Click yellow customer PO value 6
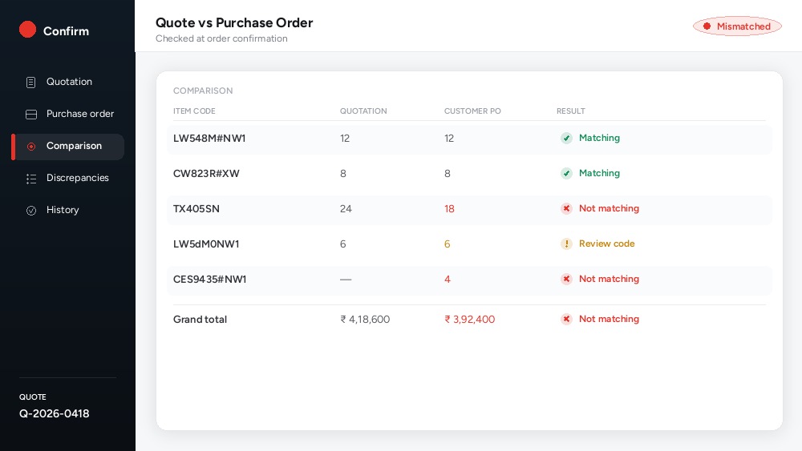 point(447,244)
